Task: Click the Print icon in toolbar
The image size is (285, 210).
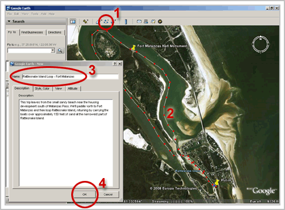Action: [x=146, y=22]
